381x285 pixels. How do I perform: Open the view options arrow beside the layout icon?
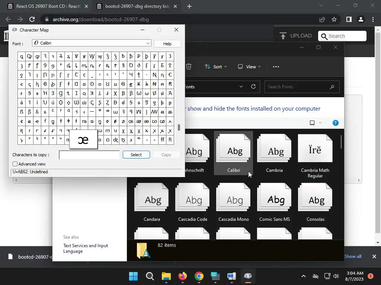320,123
